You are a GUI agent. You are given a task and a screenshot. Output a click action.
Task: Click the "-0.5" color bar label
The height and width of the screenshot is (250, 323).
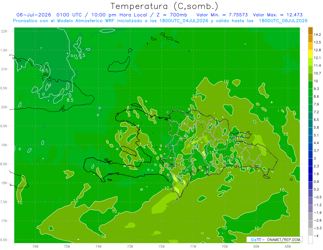point(317,197)
